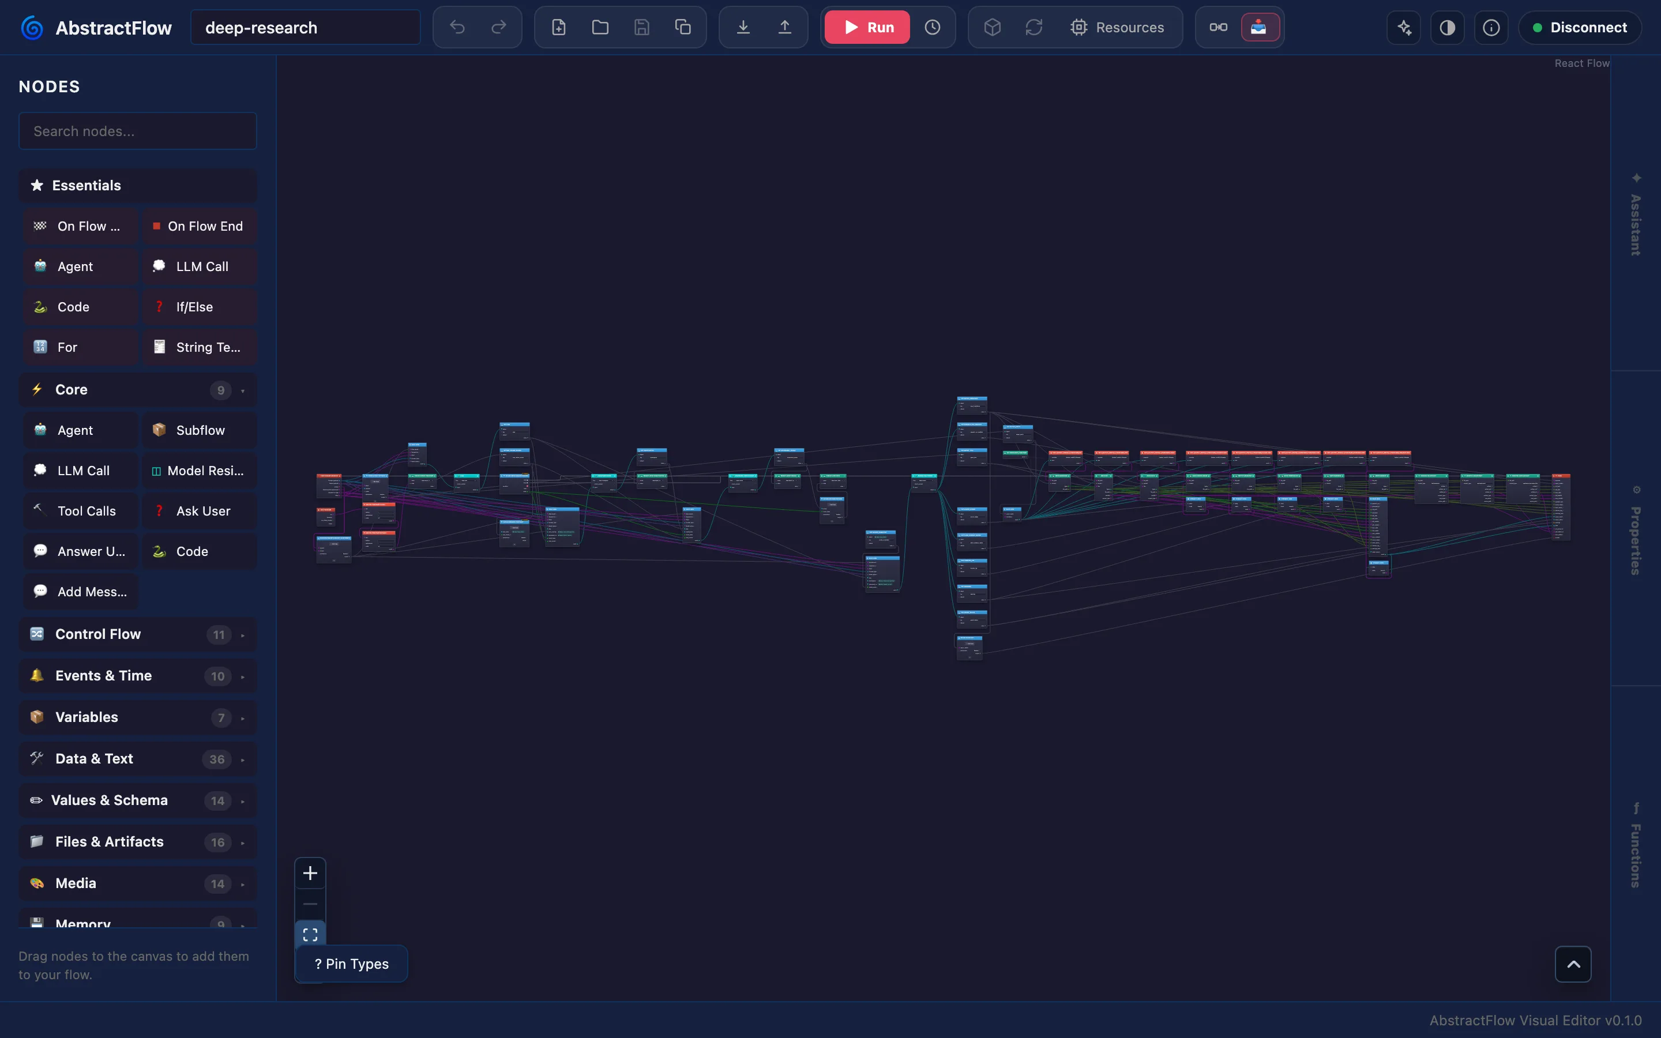Open the Functions side tab
The image size is (1661, 1038).
pyautogui.click(x=1636, y=845)
